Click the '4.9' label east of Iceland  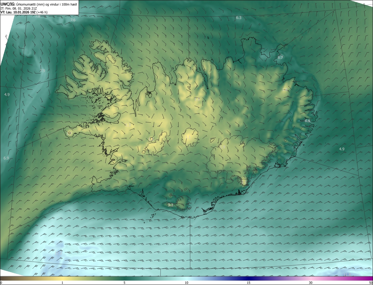tap(342, 149)
